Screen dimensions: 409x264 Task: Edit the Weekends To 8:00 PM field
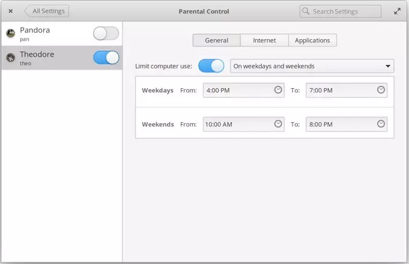pyautogui.click(x=347, y=124)
